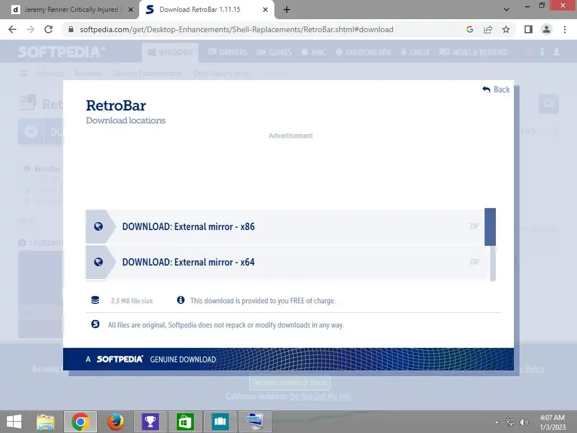Click Chrome icon in taskbar
Viewport: 577px width, 433px height.
(81, 422)
